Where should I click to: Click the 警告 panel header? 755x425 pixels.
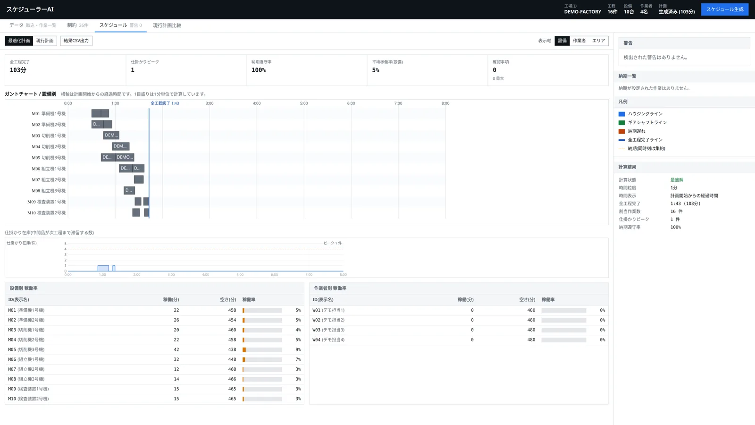click(684, 43)
